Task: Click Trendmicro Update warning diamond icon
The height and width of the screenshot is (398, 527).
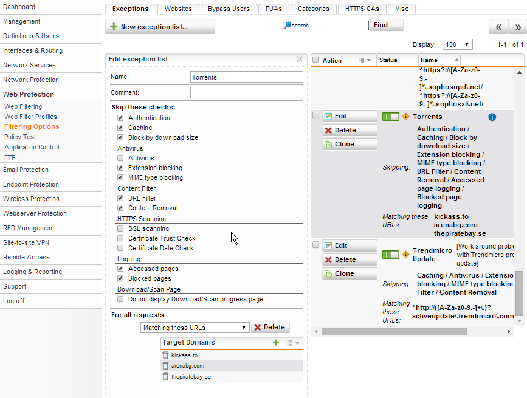Action: [405, 255]
